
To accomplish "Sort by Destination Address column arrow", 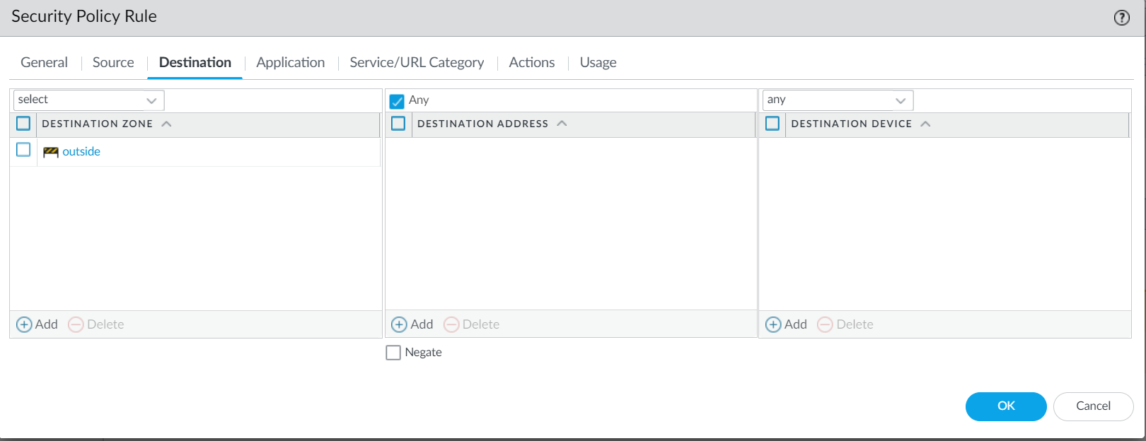I will 562,124.
